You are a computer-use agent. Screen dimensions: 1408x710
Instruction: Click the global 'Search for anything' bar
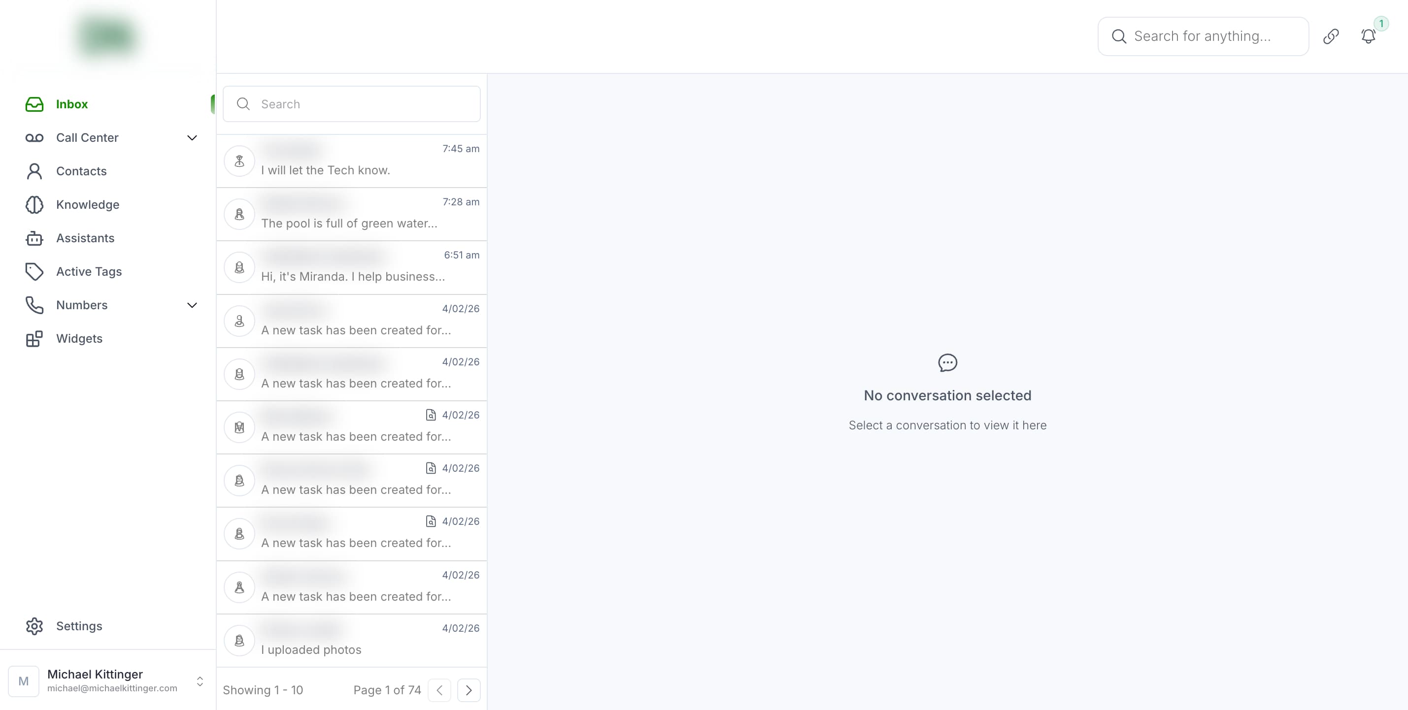click(1203, 35)
